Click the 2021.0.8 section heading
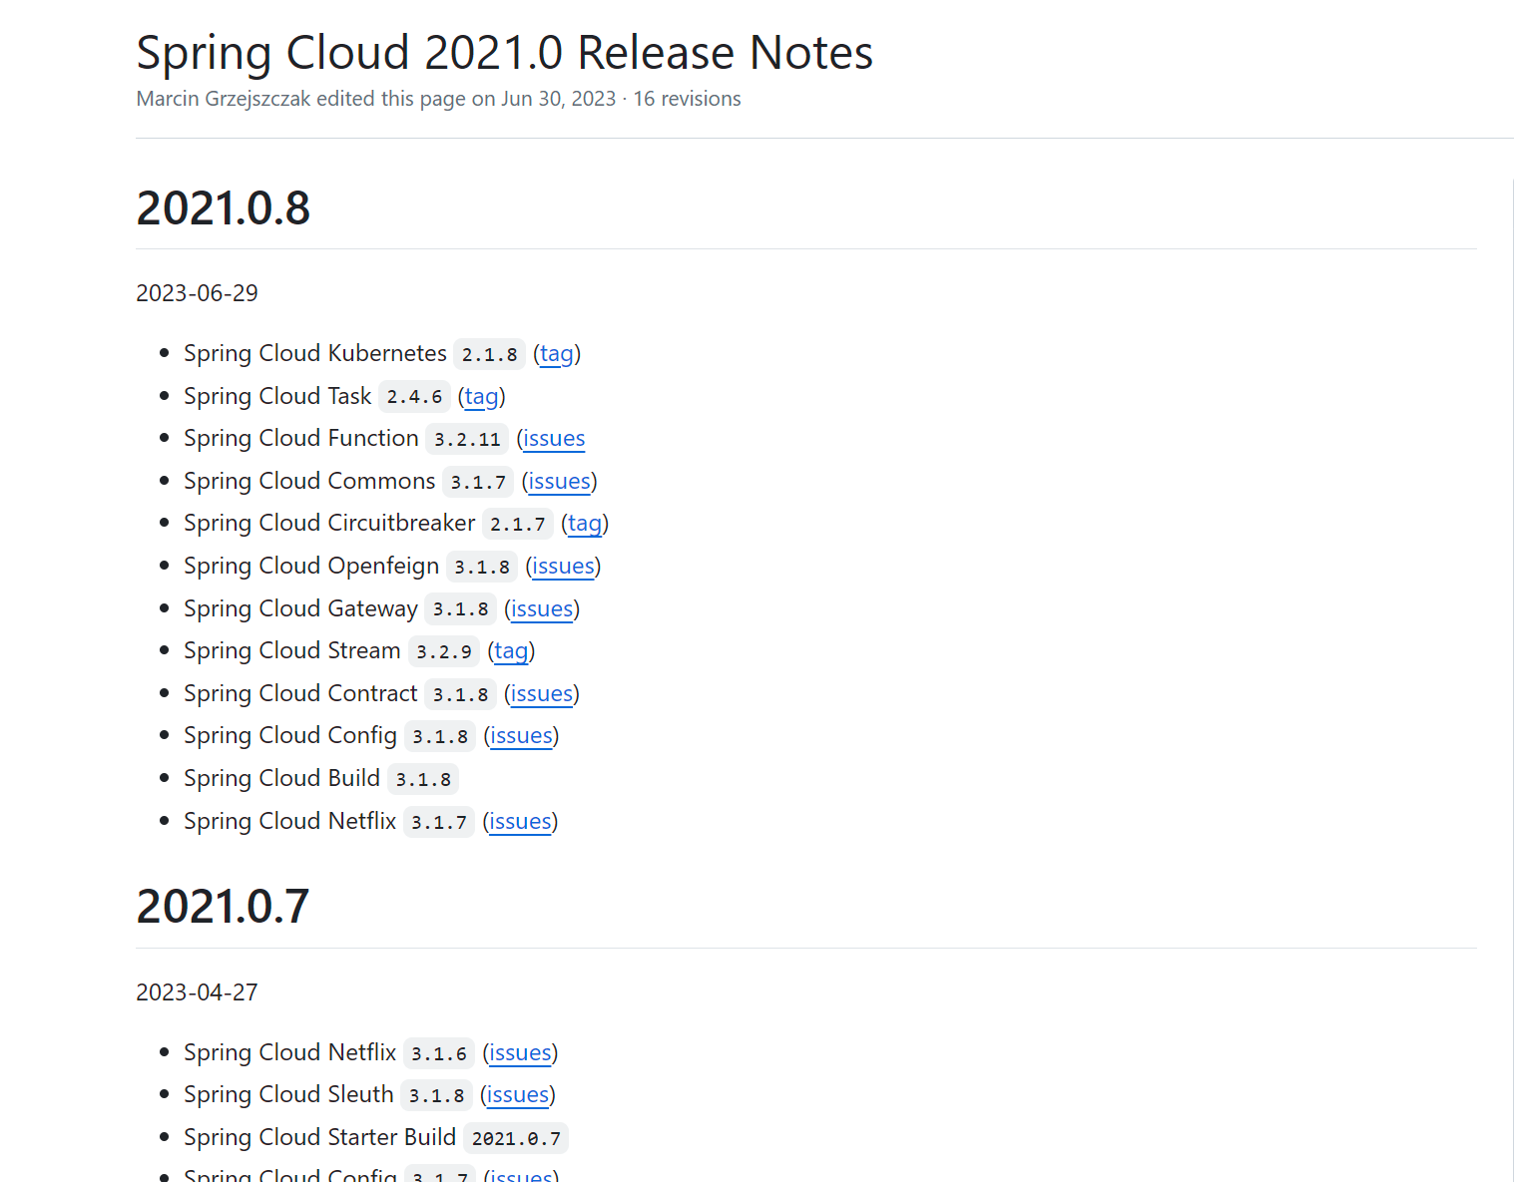Image resolution: width=1514 pixels, height=1182 pixels. (x=224, y=208)
